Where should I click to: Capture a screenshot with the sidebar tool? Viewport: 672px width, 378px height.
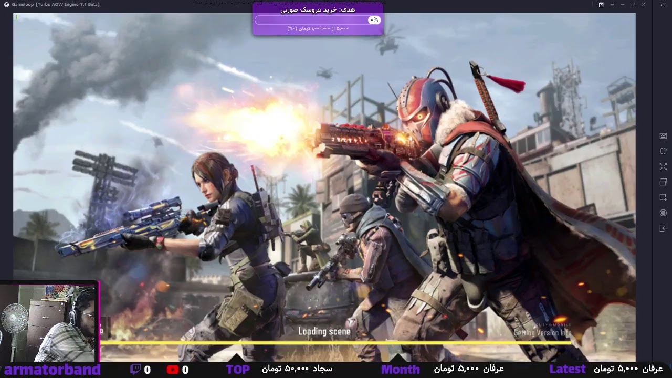pos(663,197)
